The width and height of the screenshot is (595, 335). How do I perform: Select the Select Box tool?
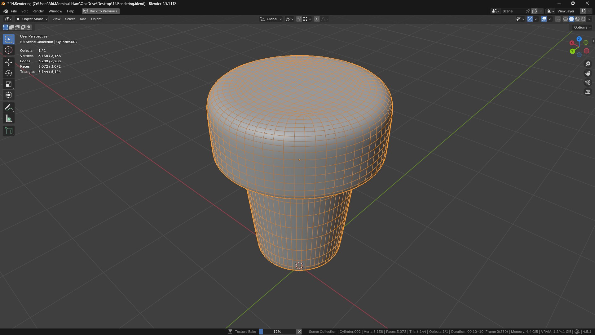click(9, 39)
